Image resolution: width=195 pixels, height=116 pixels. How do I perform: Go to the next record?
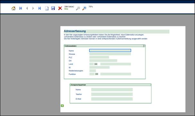pyautogui.click(x=33, y=8)
